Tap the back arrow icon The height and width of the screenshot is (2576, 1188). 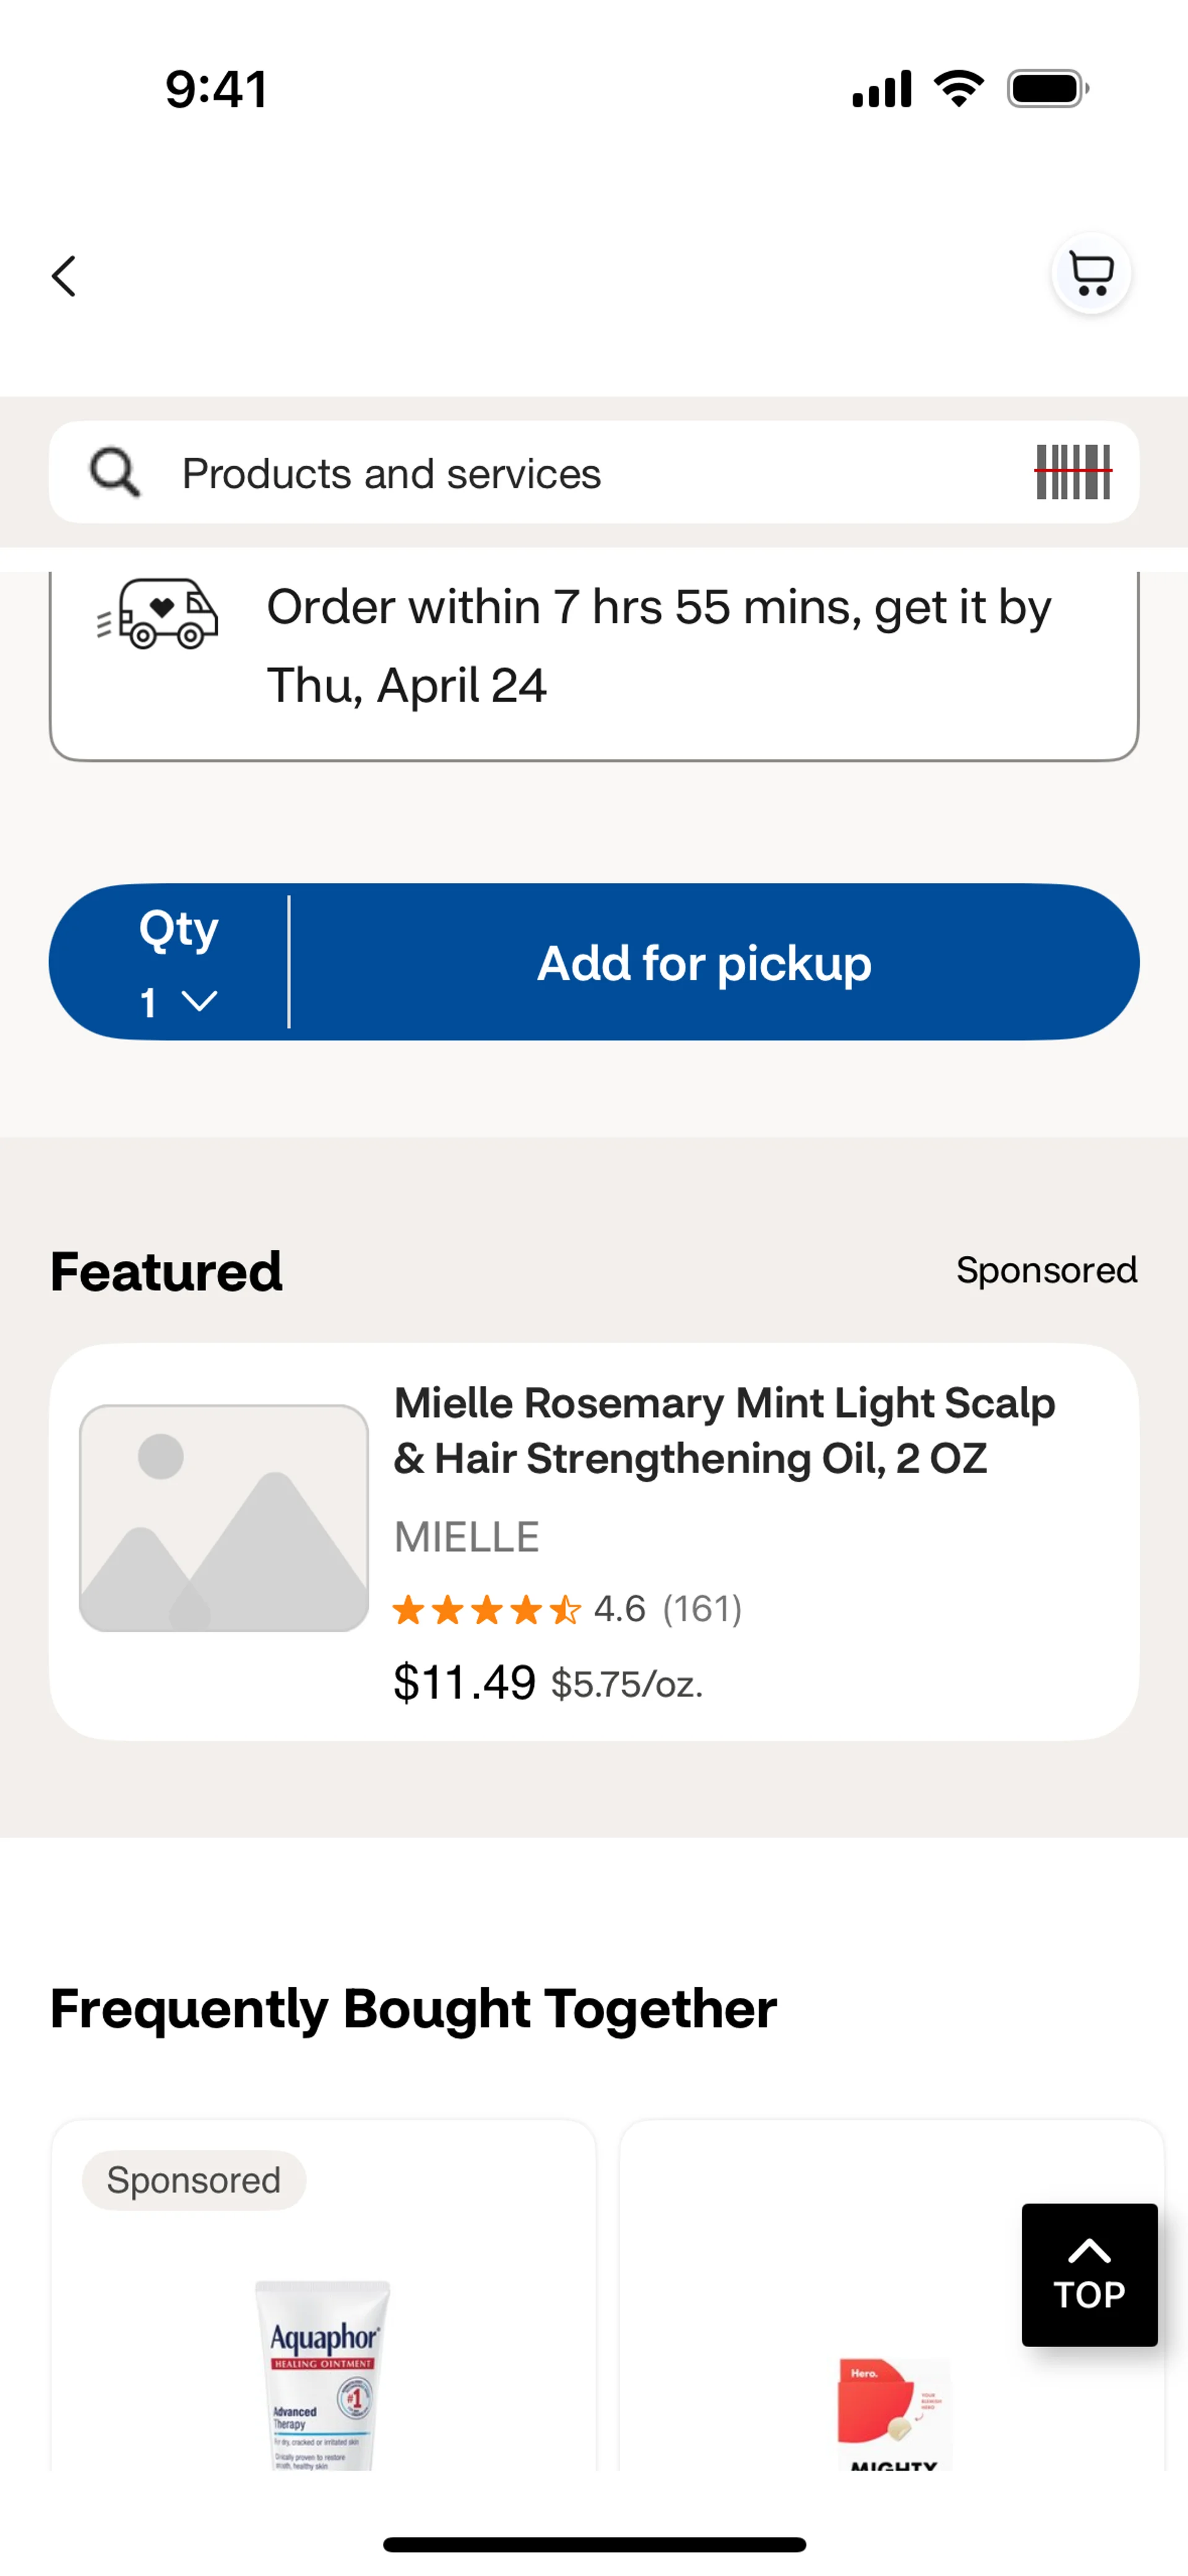64,276
